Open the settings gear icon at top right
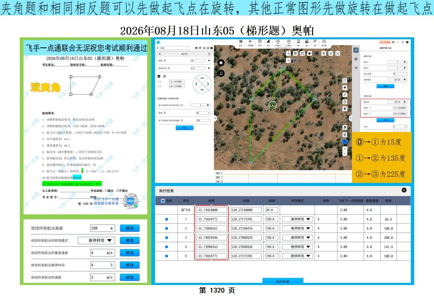This screenshot has height=306, width=434. (393, 42)
